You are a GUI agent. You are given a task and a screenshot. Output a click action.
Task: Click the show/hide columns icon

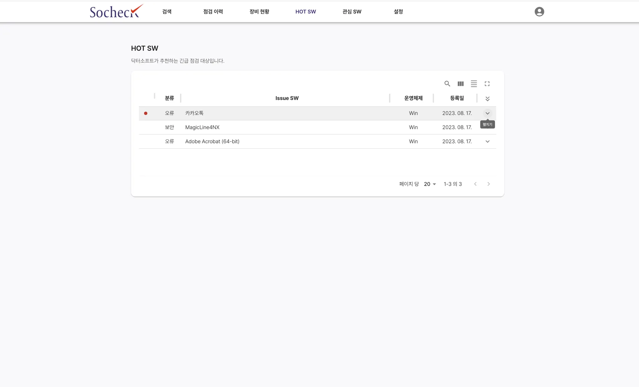(461, 84)
